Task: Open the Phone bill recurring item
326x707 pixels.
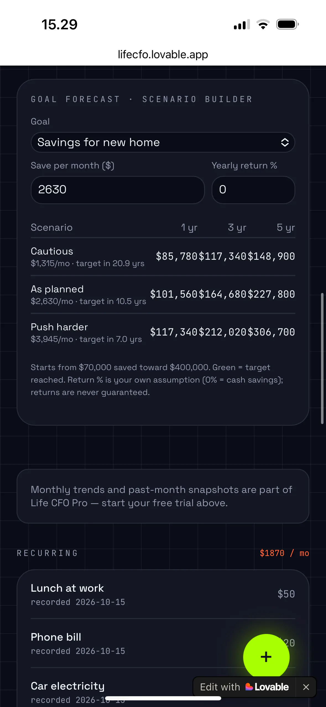Action: (163, 643)
